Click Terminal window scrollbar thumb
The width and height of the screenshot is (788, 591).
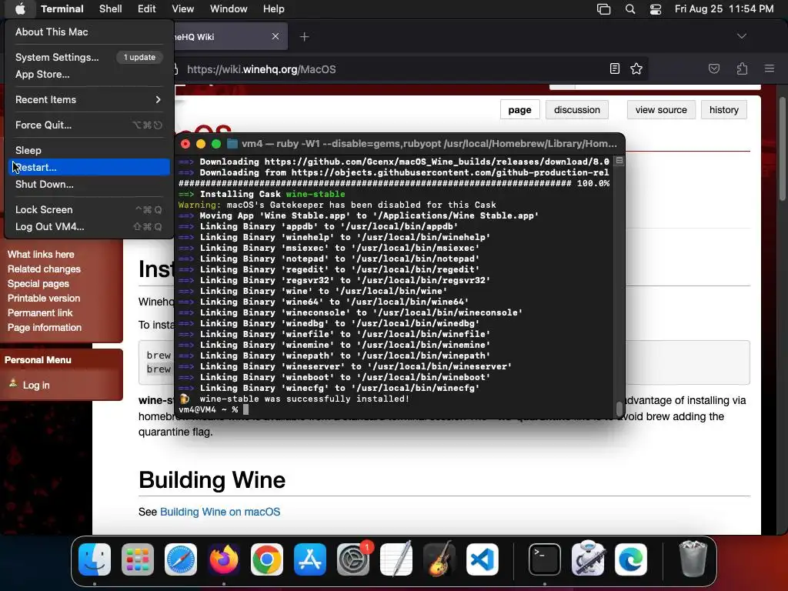tap(619, 408)
